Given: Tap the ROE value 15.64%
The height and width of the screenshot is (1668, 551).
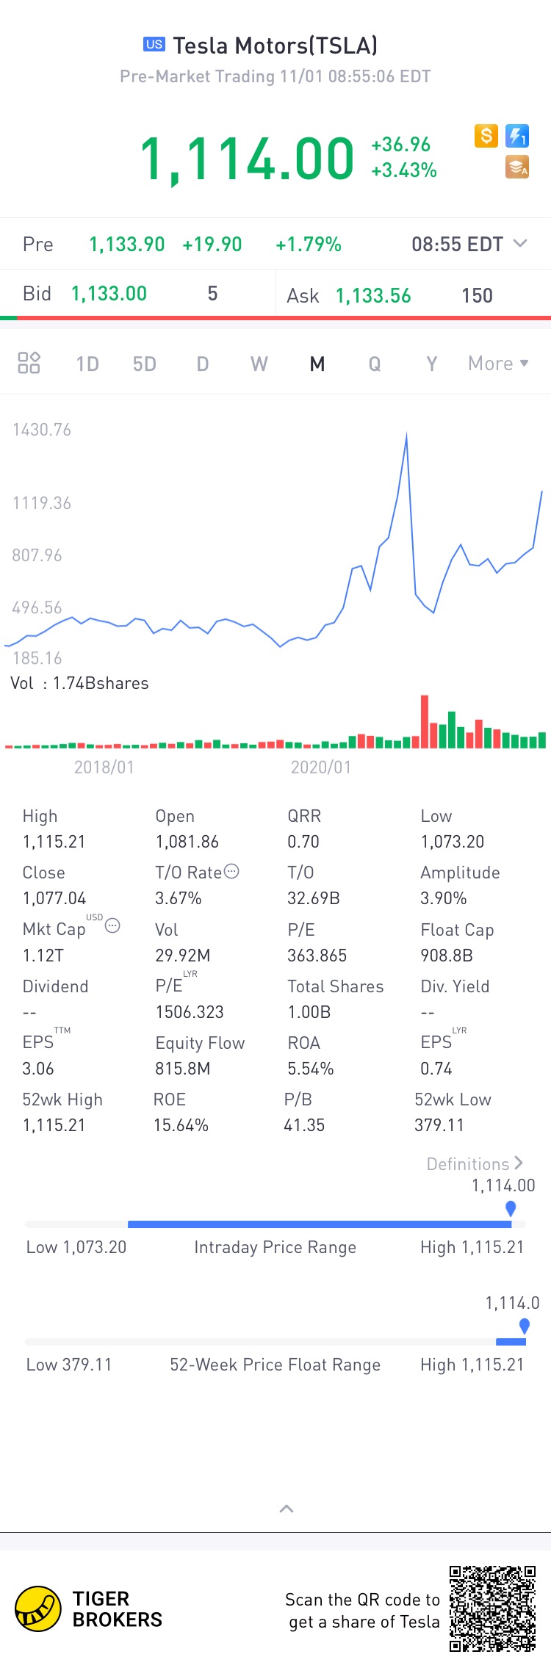Looking at the screenshot, I should pyautogui.click(x=181, y=1124).
